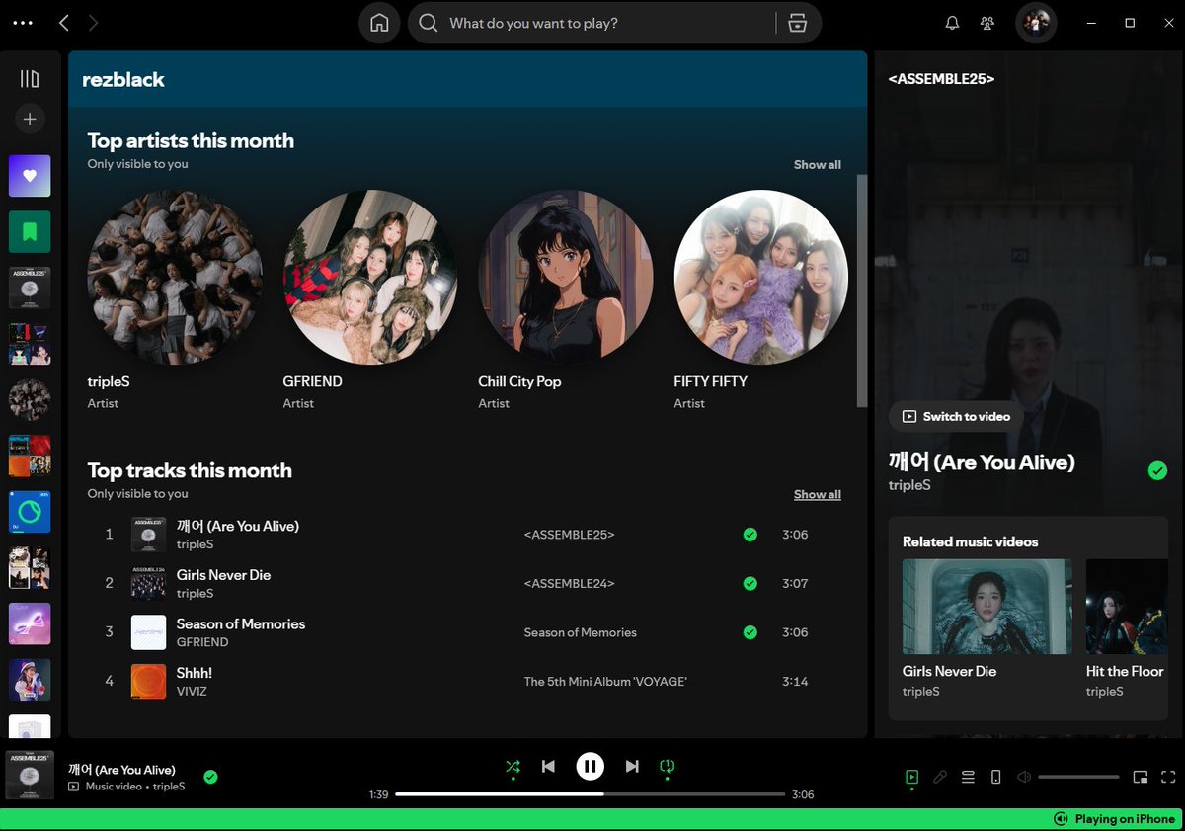1185x831 pixels.
Task: Skip to previous track
Action: (x=548, y=766)
